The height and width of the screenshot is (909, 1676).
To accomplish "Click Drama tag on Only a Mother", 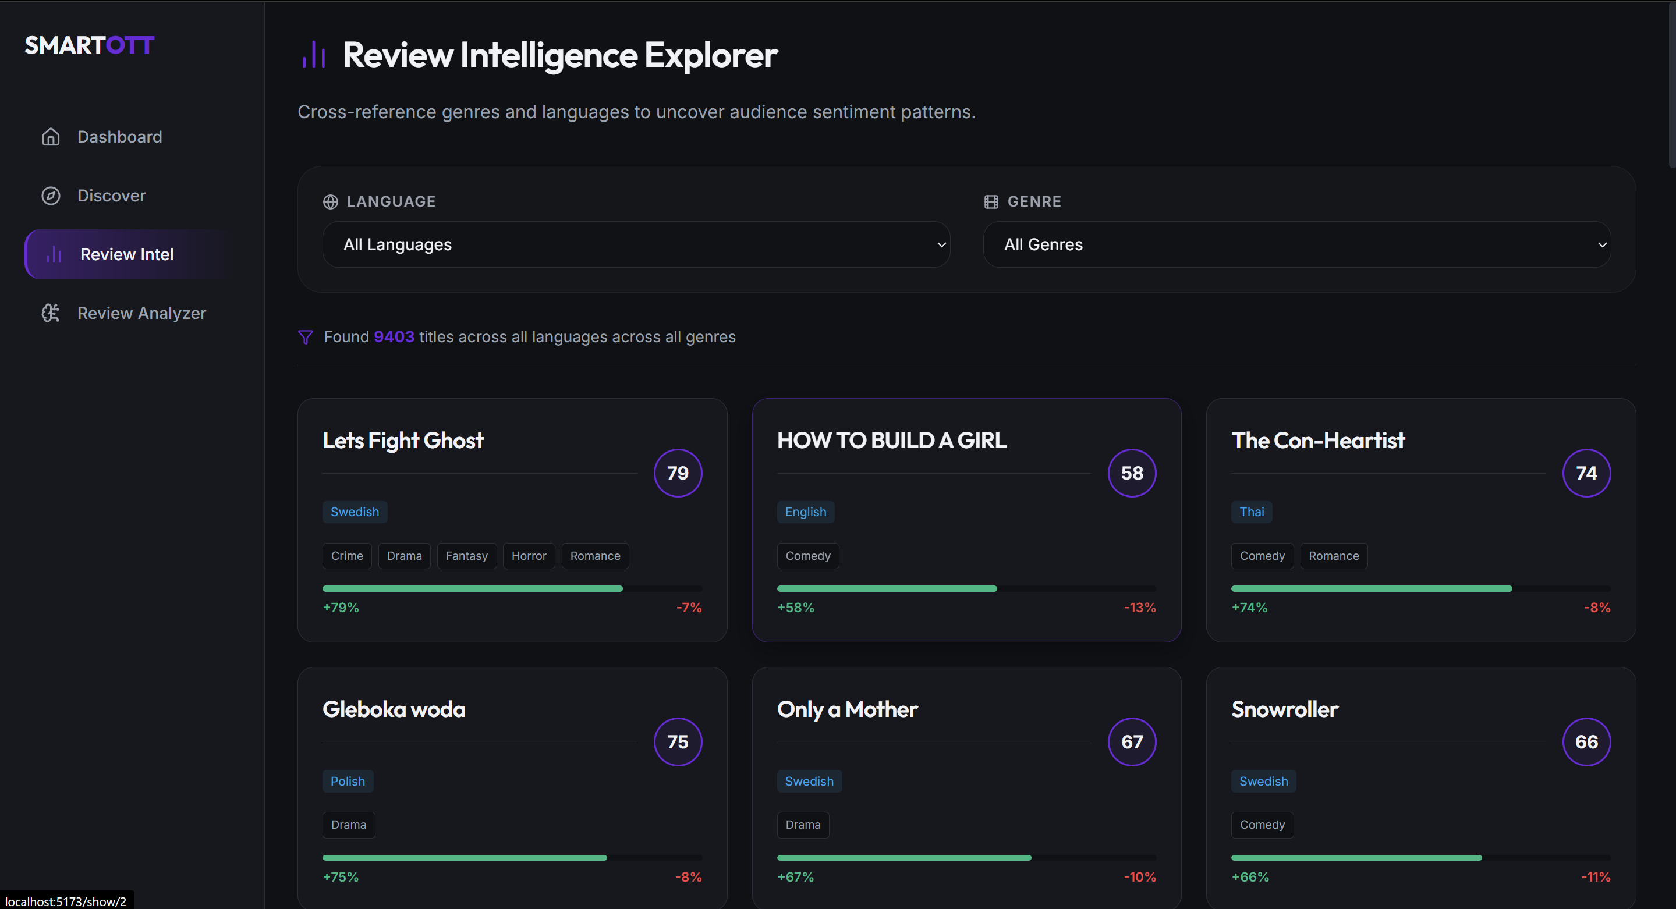I will click(x=802, y=825).
